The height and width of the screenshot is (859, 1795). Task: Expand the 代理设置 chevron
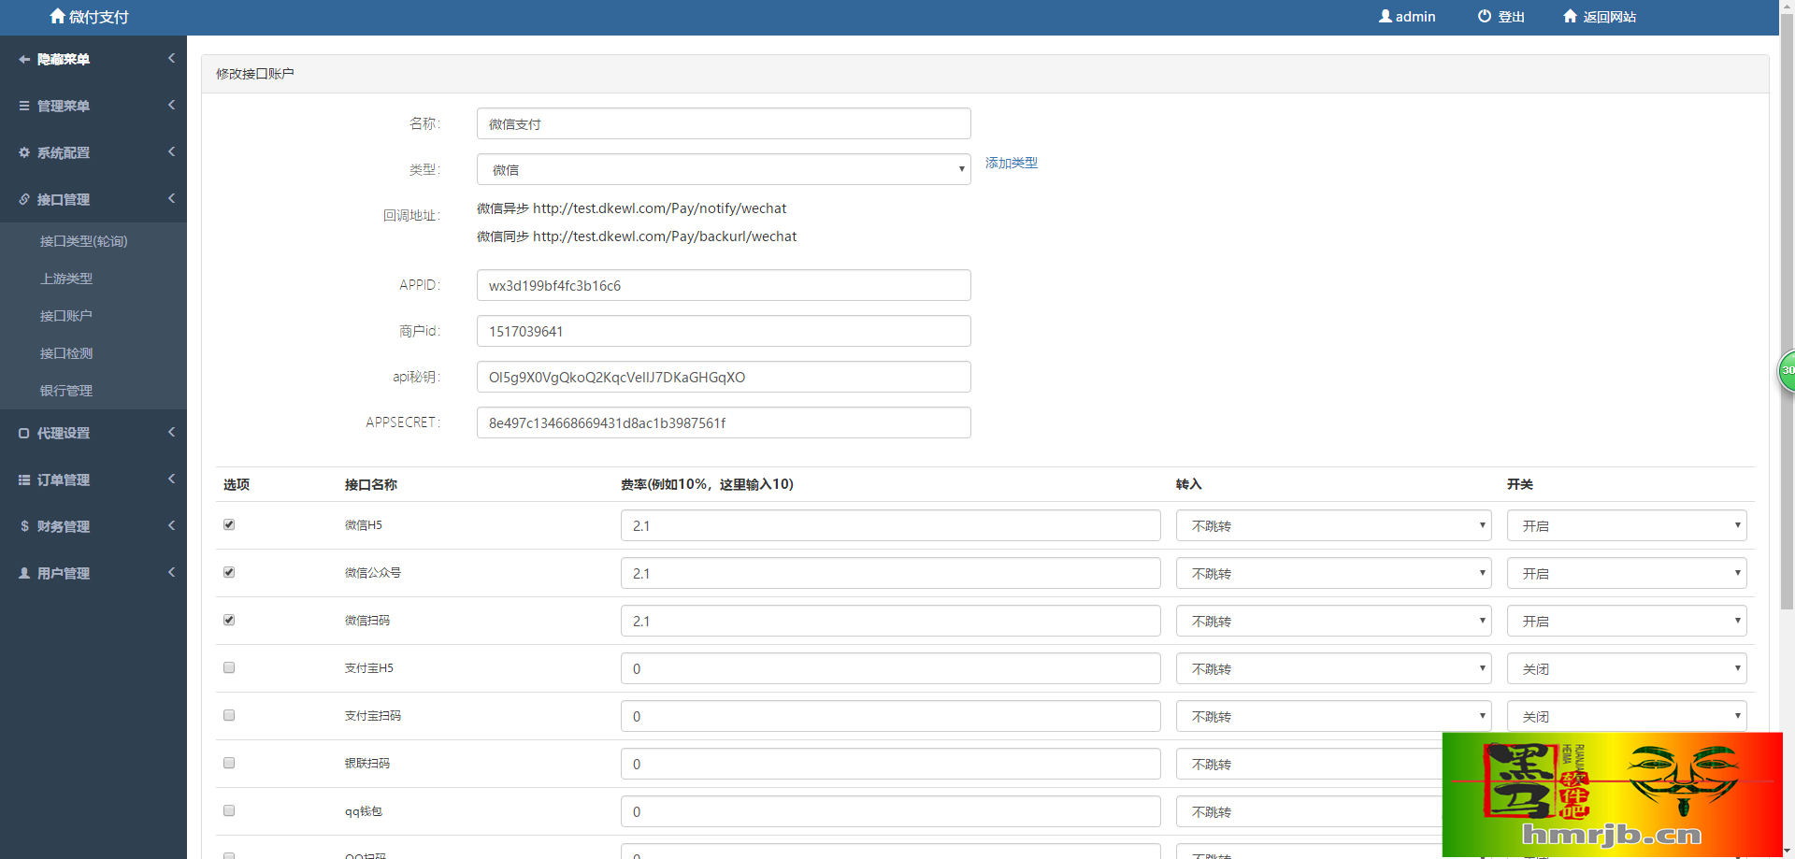click(x=171, y=432)
